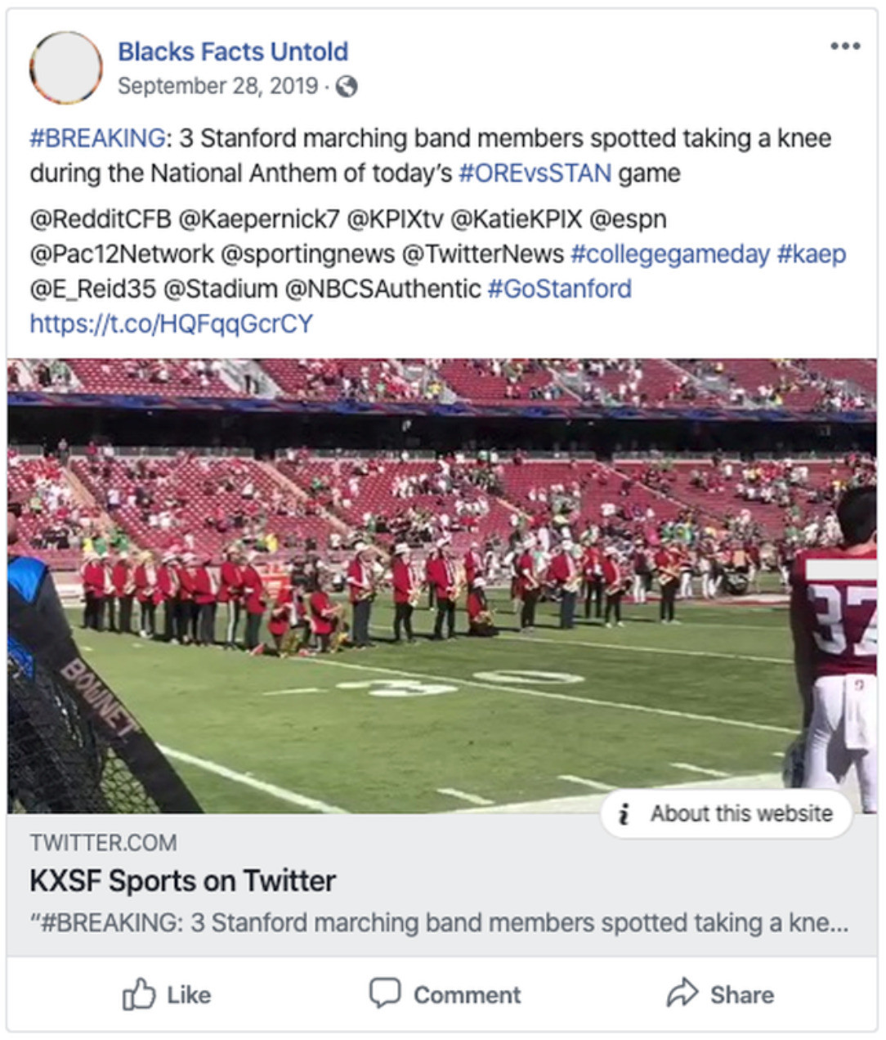Screen dimensions: 886x1040
Task: Click the info icon beside About this website
Action: click(624, 814)
